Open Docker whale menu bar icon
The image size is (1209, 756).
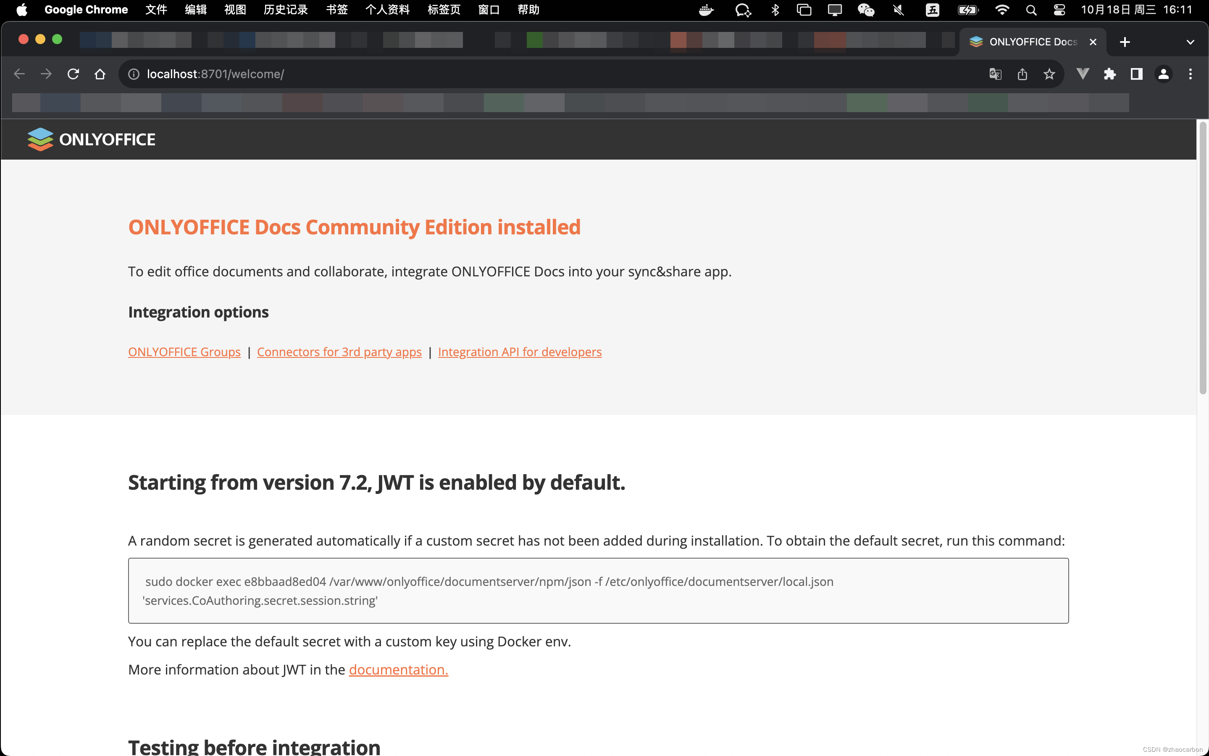[706, 10]
